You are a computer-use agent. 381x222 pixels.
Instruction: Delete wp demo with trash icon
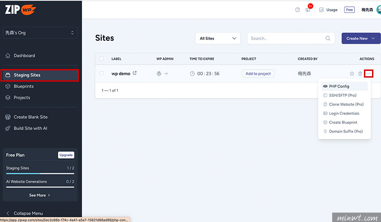point(360,74)
